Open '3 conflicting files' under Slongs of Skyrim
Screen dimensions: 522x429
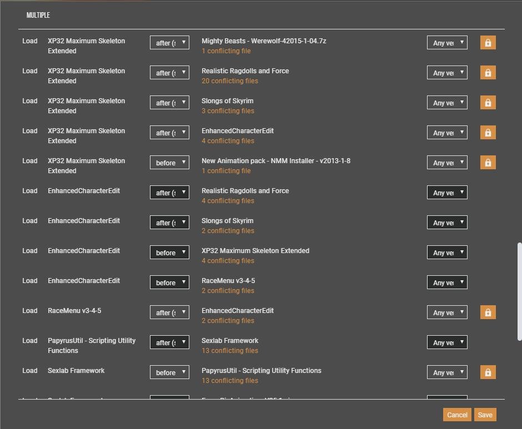coord(228,111)
